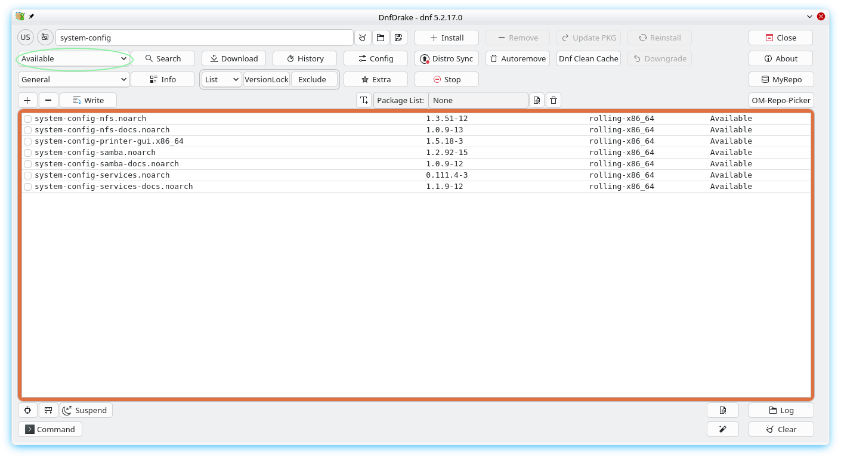The width and height of the screenshot is (841, 459).
Task: Click the magic wand icon above Clear
Action: 722,429
